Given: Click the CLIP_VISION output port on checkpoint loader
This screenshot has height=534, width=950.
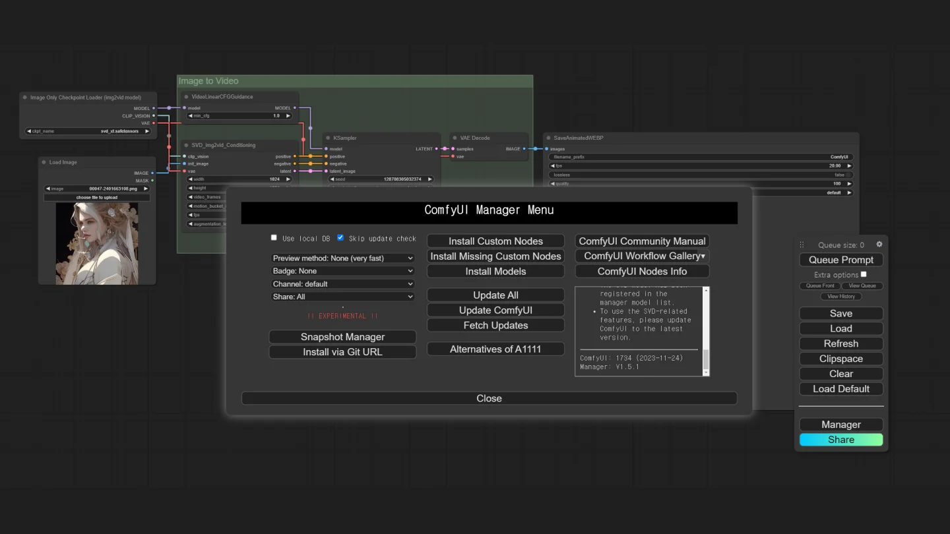Looking at the screenshot, I should click(154, 116).
